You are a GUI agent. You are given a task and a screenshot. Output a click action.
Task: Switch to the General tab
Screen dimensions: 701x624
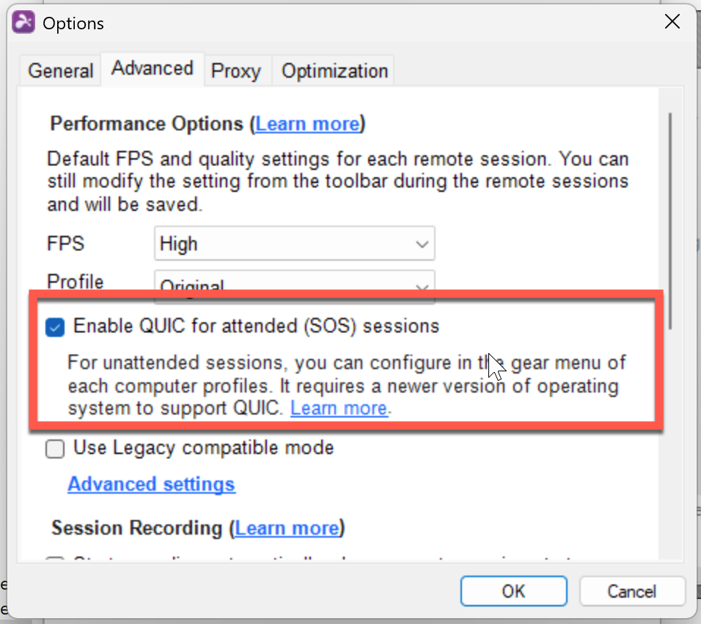(59, 70)
